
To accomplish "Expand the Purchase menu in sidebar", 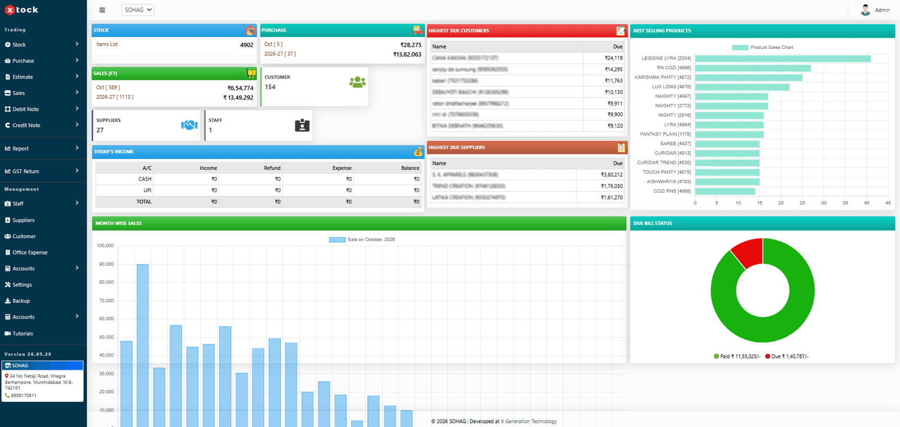I will tap(43, 61).
